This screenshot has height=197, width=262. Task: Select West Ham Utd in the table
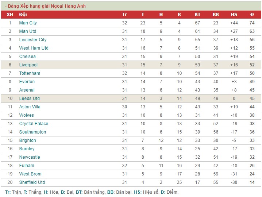pos(34,48)
